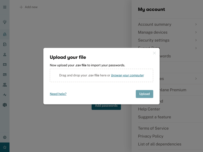Screen dimensions: 203x152
Task: Open the settings gear icon
Action: pos(5,137)
